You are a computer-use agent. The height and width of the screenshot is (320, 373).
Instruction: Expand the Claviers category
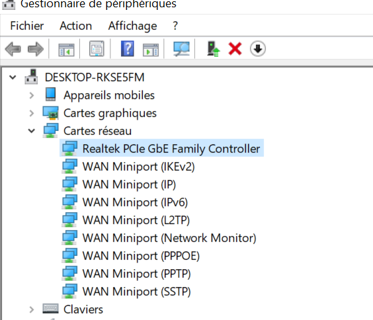pyautogui.click(x=31, y=309)
